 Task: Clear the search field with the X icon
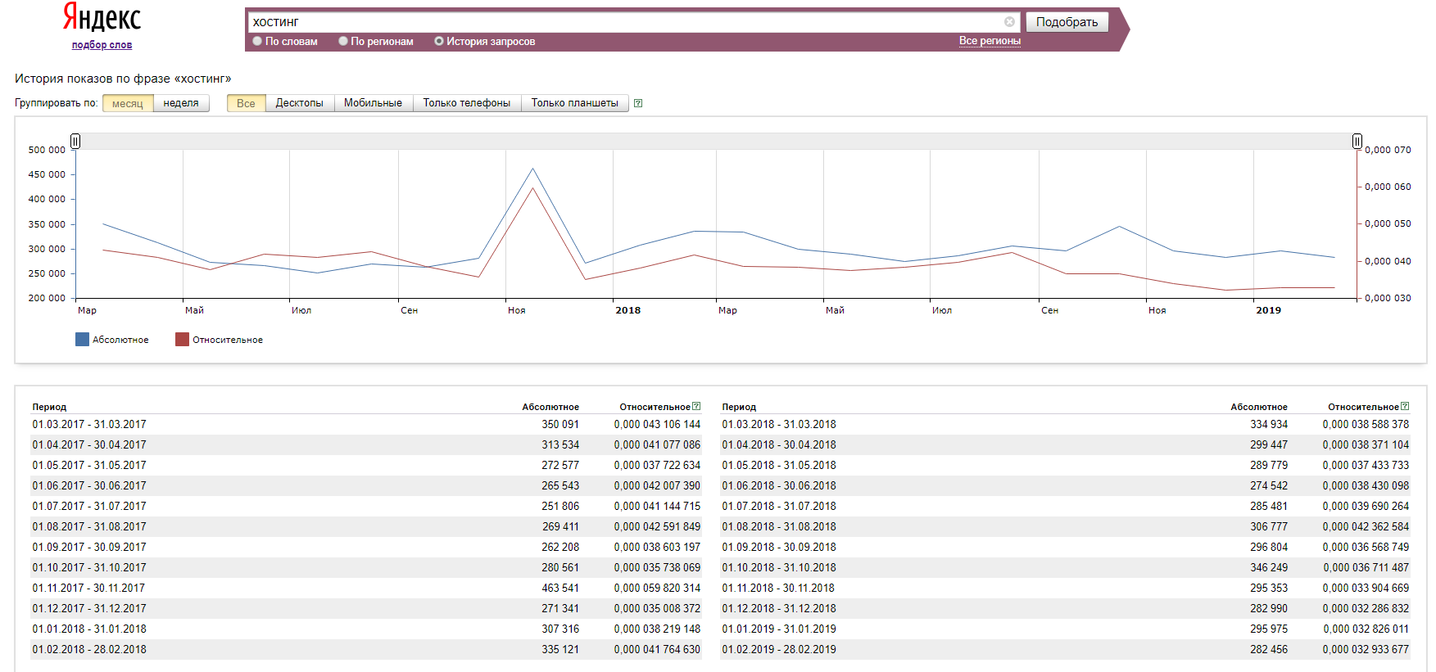[x=1009, y=22]
